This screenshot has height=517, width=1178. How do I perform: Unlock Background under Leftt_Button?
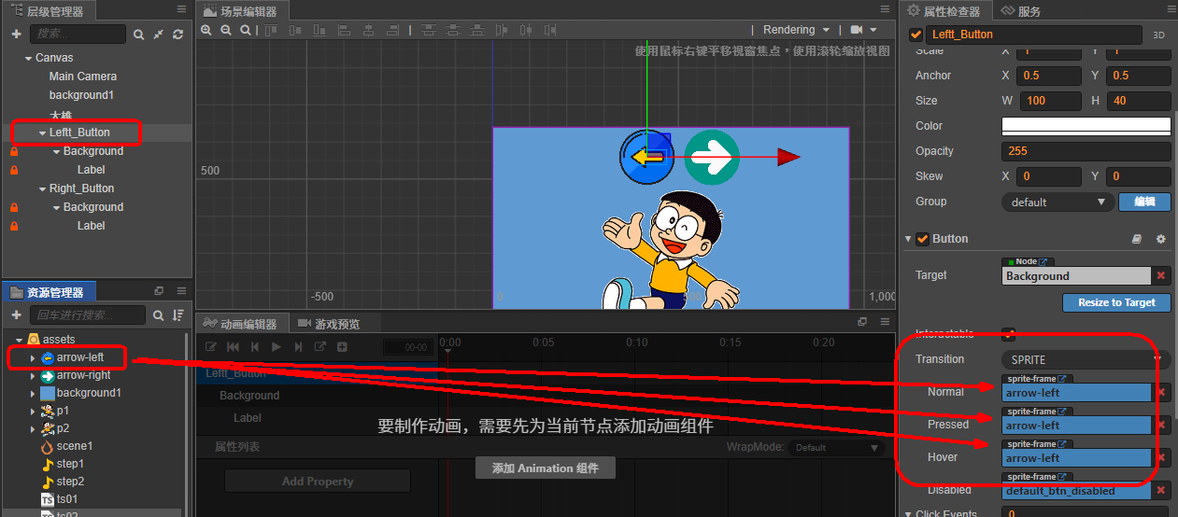coord(14,151)
